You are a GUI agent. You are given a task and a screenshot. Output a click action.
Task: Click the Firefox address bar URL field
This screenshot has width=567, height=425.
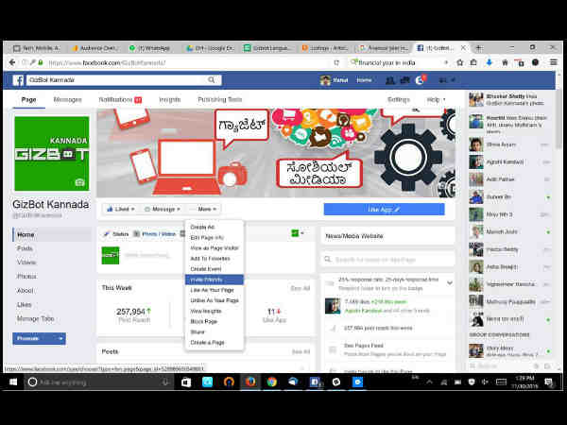(x=188, y=63)
